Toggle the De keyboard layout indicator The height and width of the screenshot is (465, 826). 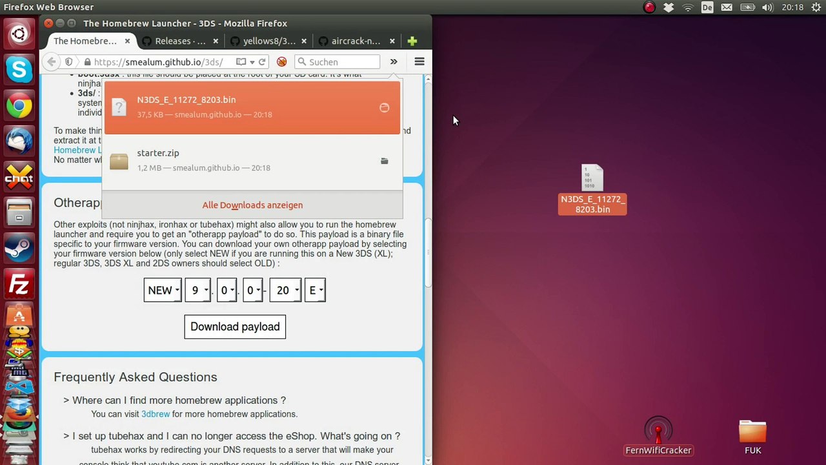(707, 7)
